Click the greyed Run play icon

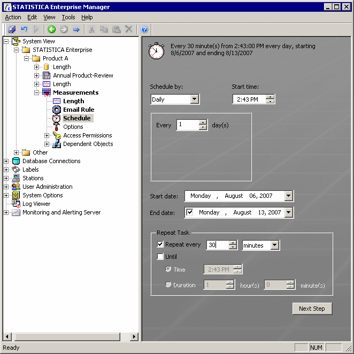[x=36, y=29]
